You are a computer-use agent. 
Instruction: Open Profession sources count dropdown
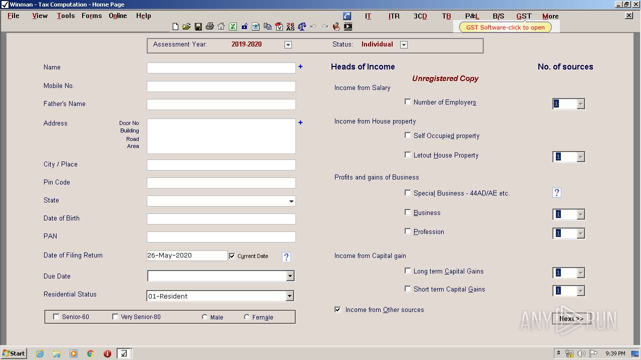[580, 233]
